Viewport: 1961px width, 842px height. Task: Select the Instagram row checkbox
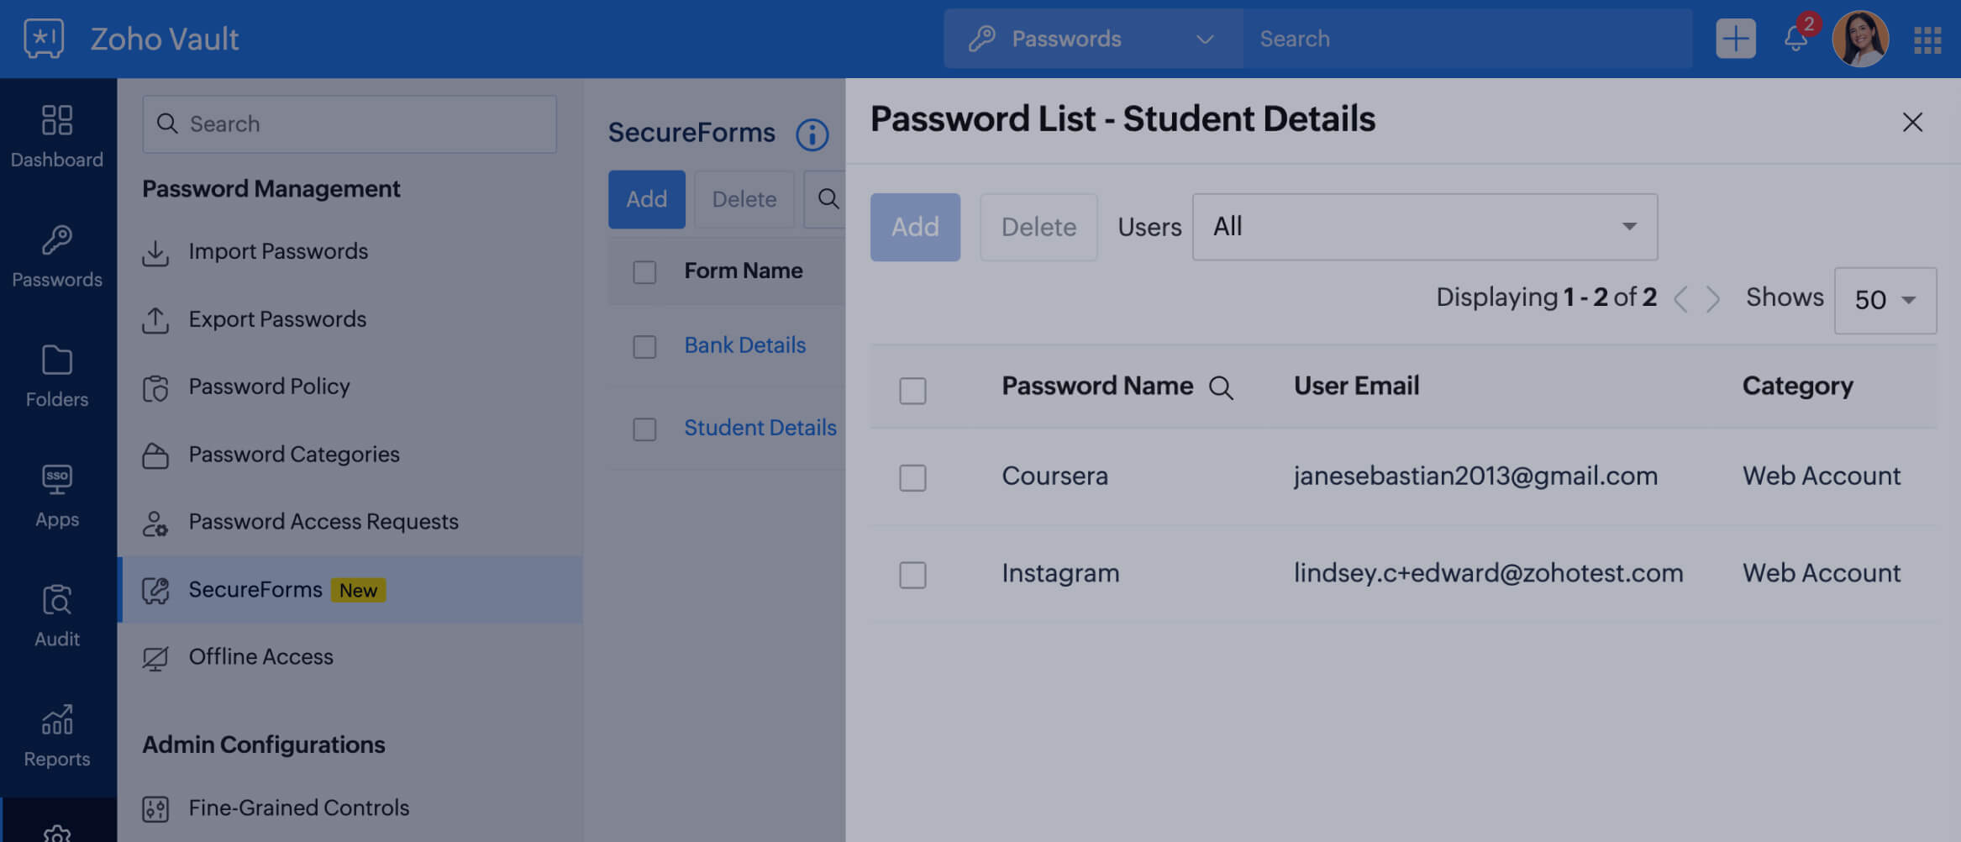coord(912,575)
